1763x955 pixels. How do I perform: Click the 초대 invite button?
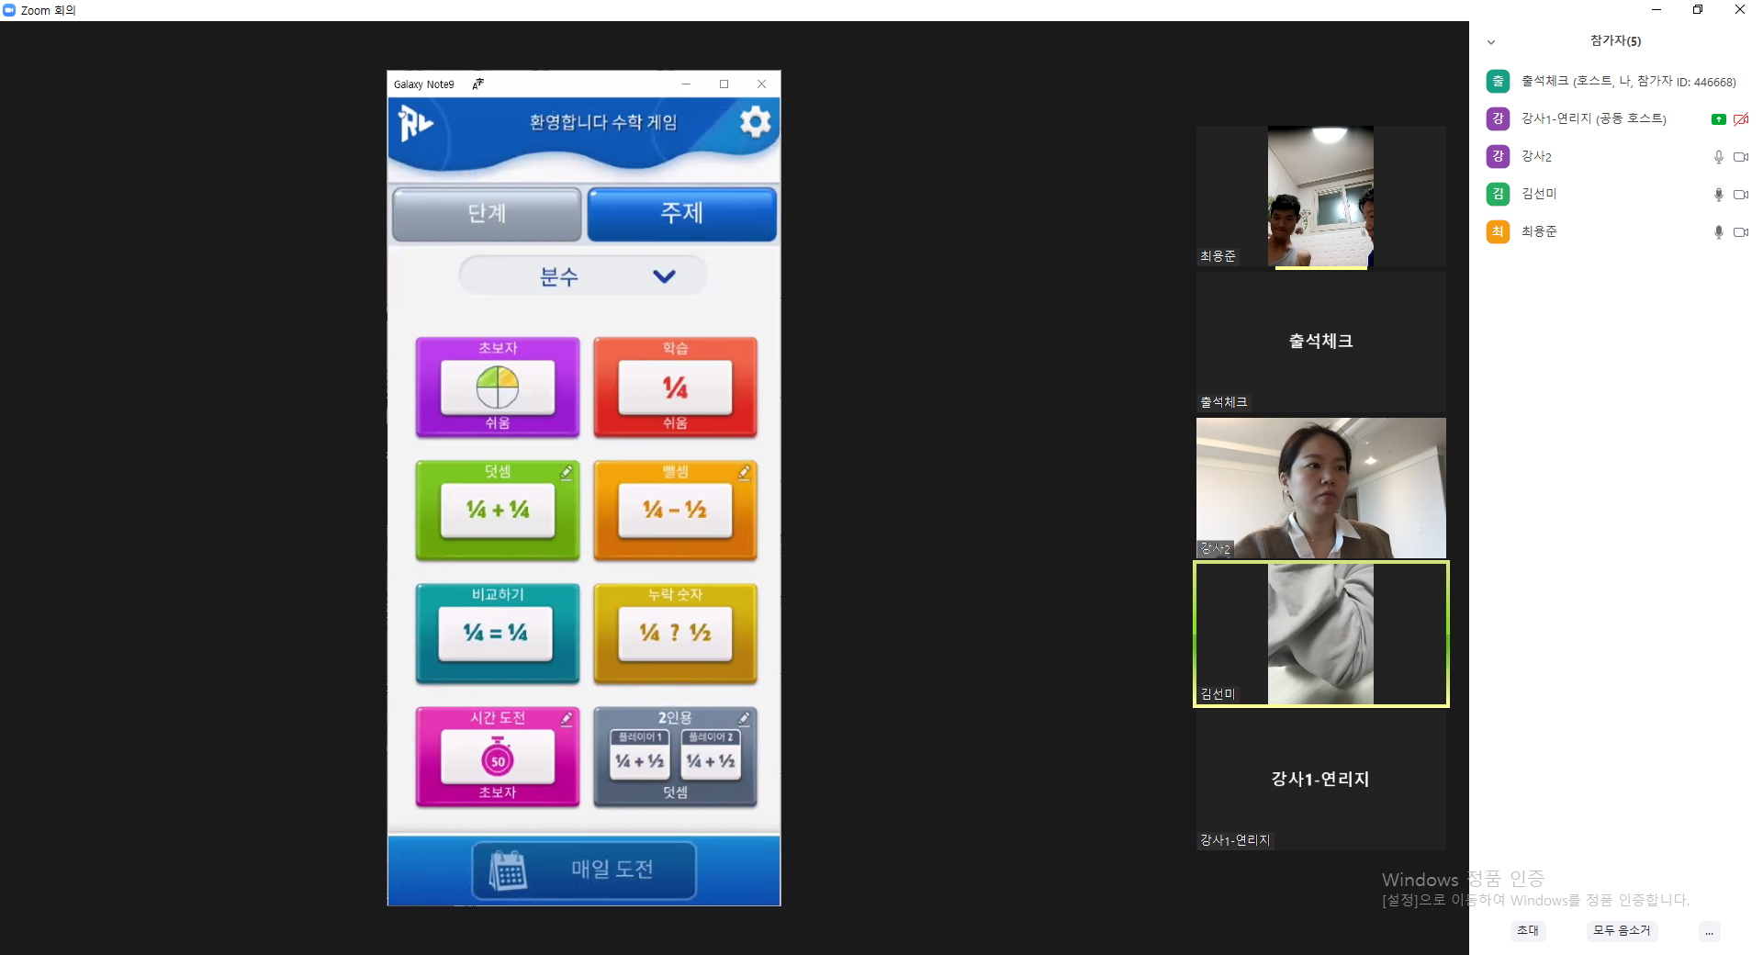click(x=1528, y=931)
